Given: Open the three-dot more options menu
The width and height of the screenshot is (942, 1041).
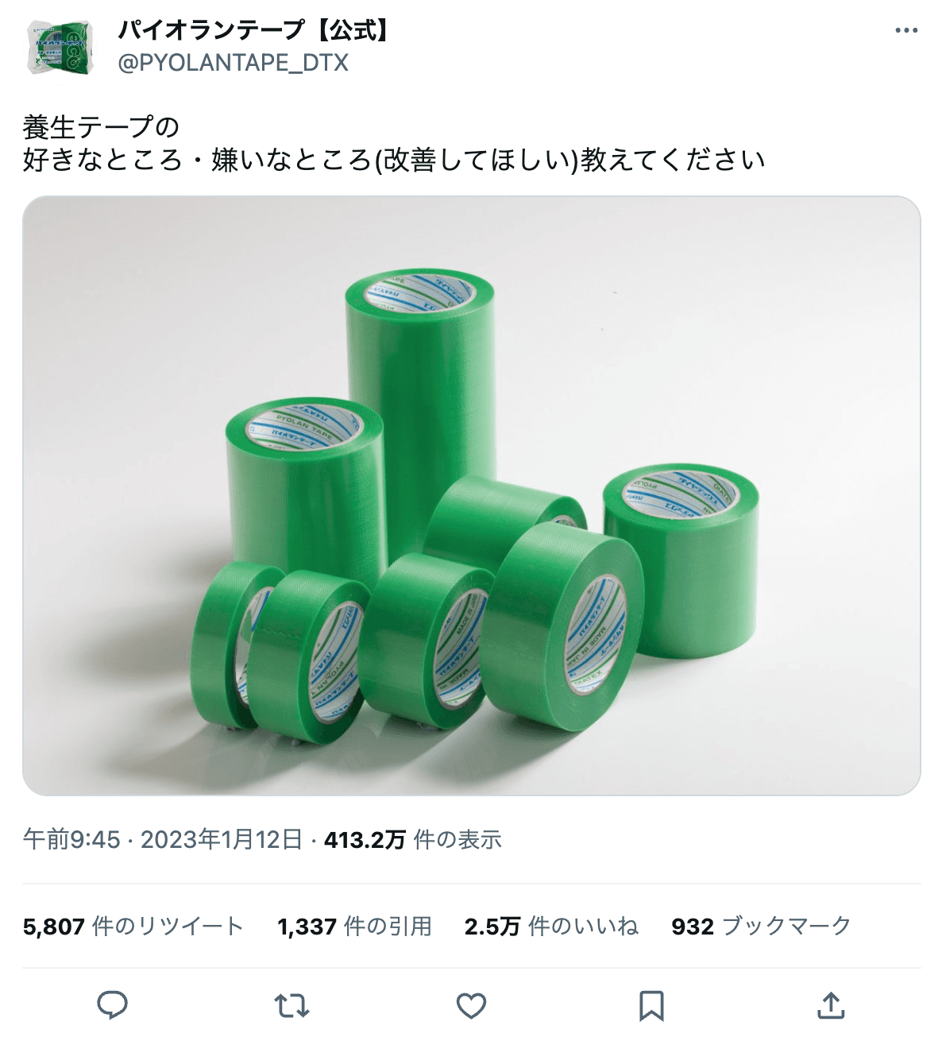Looking at the screenshot, I should coord(906,31).
